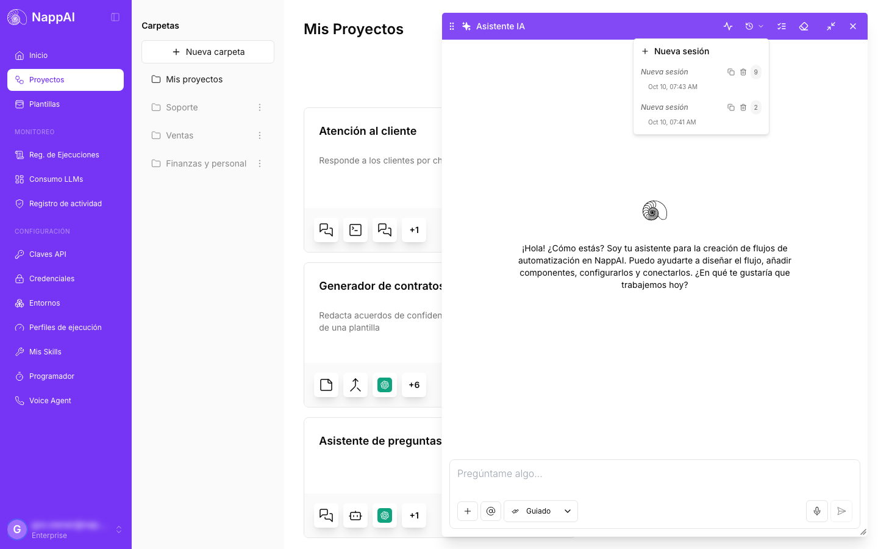This screenshot has width=878, height=549.
Task: Click the OpenAI icon on Generador de contratos card
Action: [385, 385]
